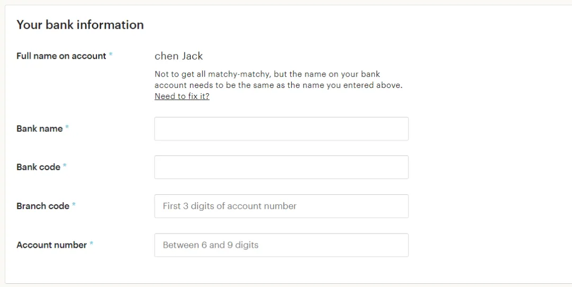Click the "Bank name" field label
Screen dimensions: 572x287
point(39,129)
